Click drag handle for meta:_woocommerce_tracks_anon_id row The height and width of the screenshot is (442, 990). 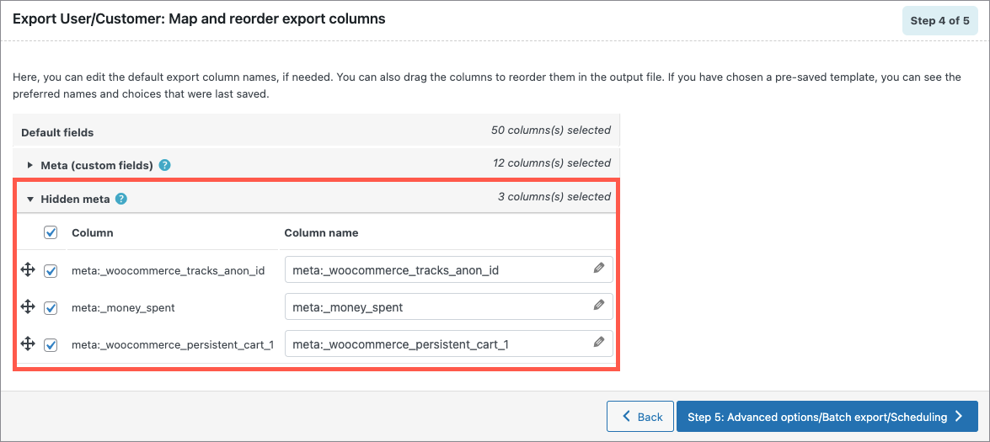27,270
